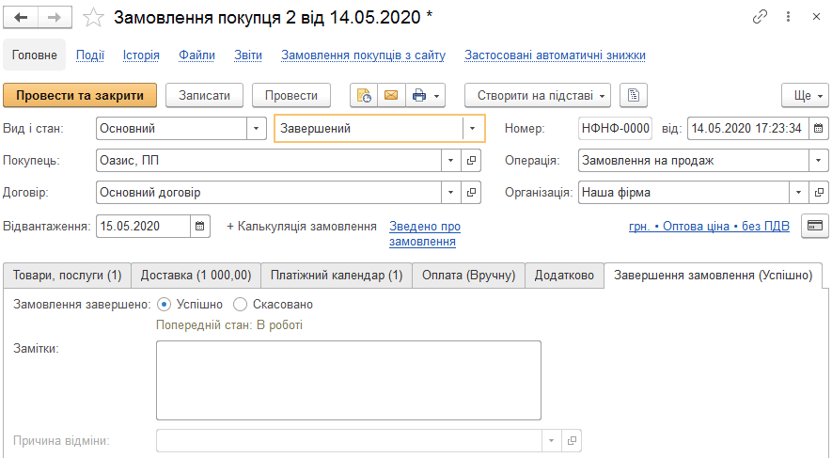The image size is (832, 458).
Task: Switch to the Додатково tab
Action: (564, 276)
